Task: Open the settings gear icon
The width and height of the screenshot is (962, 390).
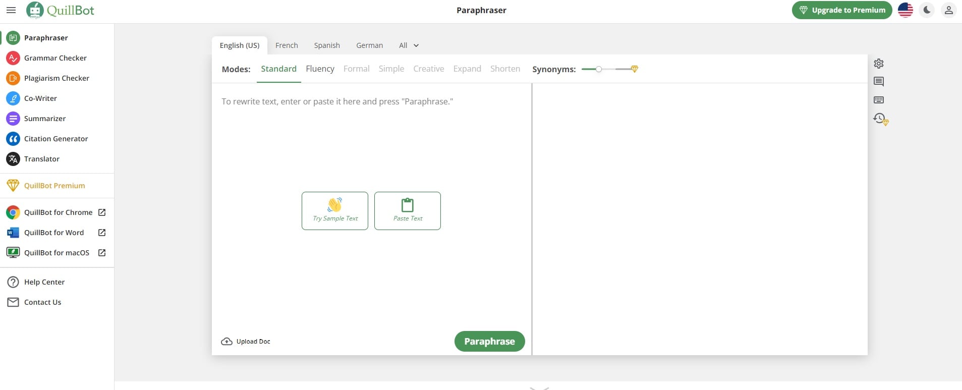Action: pyautogui.click(x=879, y=64)
